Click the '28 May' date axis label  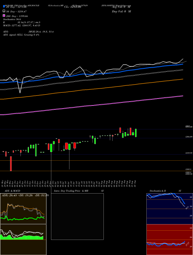(3, 184)
